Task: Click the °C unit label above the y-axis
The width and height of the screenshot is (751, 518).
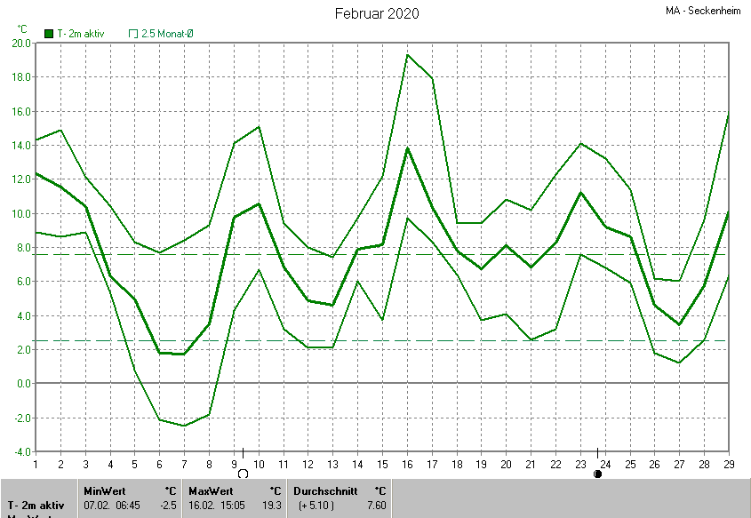Action: pos(22,28)
